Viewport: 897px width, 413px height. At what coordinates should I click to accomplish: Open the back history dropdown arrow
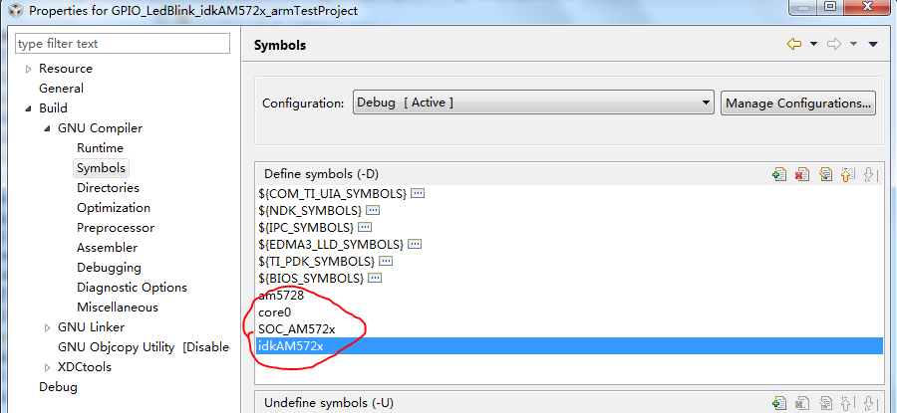click(x=813, y=44)
